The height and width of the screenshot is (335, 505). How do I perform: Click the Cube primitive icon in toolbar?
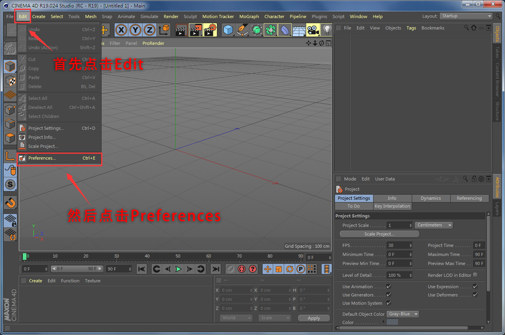(x=228, y=30)
